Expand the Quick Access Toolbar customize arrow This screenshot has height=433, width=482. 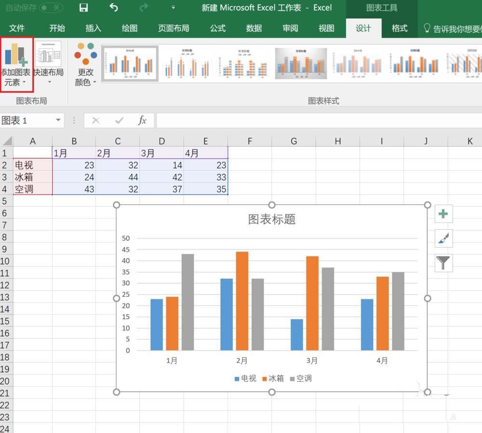coord(173,8)
